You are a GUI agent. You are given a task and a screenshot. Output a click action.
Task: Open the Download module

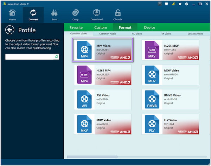pos(96,15)
